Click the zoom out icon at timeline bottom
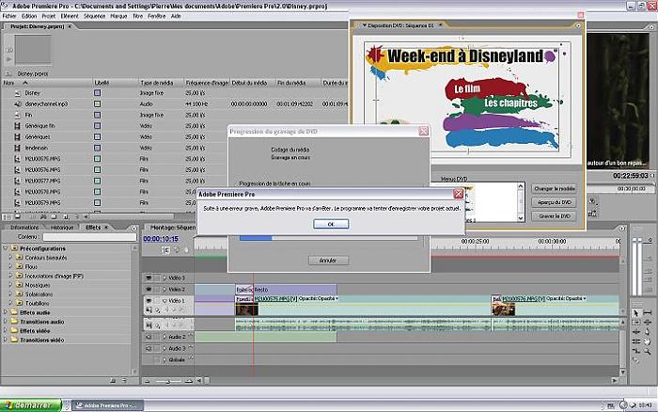 click(x=147, y=381)
